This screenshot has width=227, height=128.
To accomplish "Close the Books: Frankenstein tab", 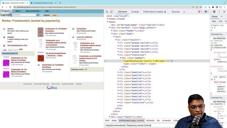I will [27, 3].
